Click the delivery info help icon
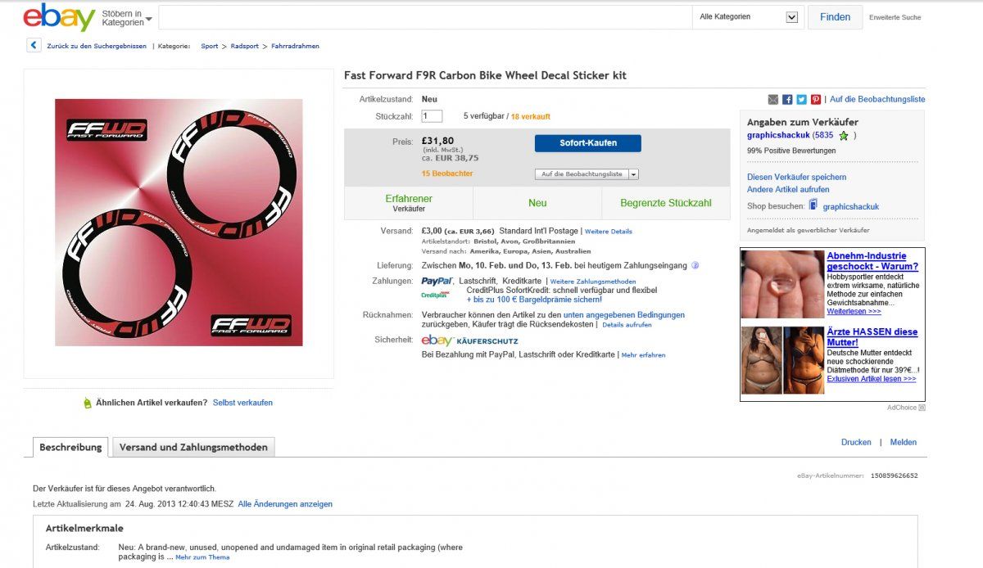 (695, 266)
